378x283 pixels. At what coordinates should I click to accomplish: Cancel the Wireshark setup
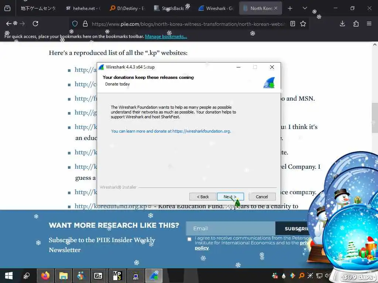tap(262, 197)
